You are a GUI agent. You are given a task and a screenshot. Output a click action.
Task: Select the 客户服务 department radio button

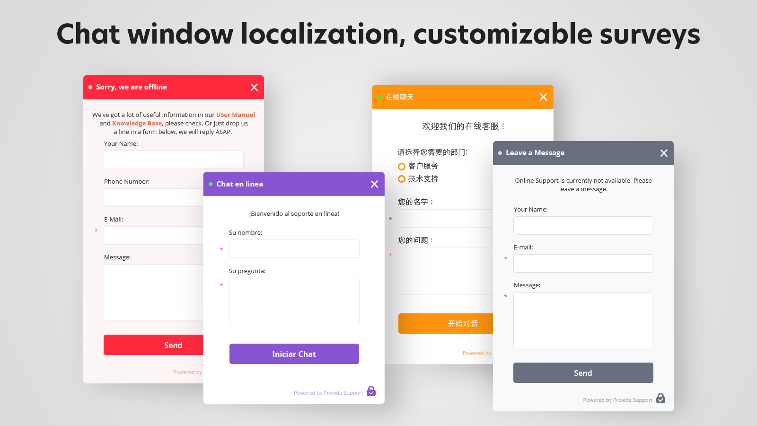pyautogui.click(x=402, y=166)
